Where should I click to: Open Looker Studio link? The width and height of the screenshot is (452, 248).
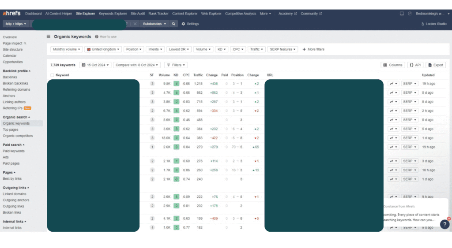pyautogui.click(x=434, y=24)
